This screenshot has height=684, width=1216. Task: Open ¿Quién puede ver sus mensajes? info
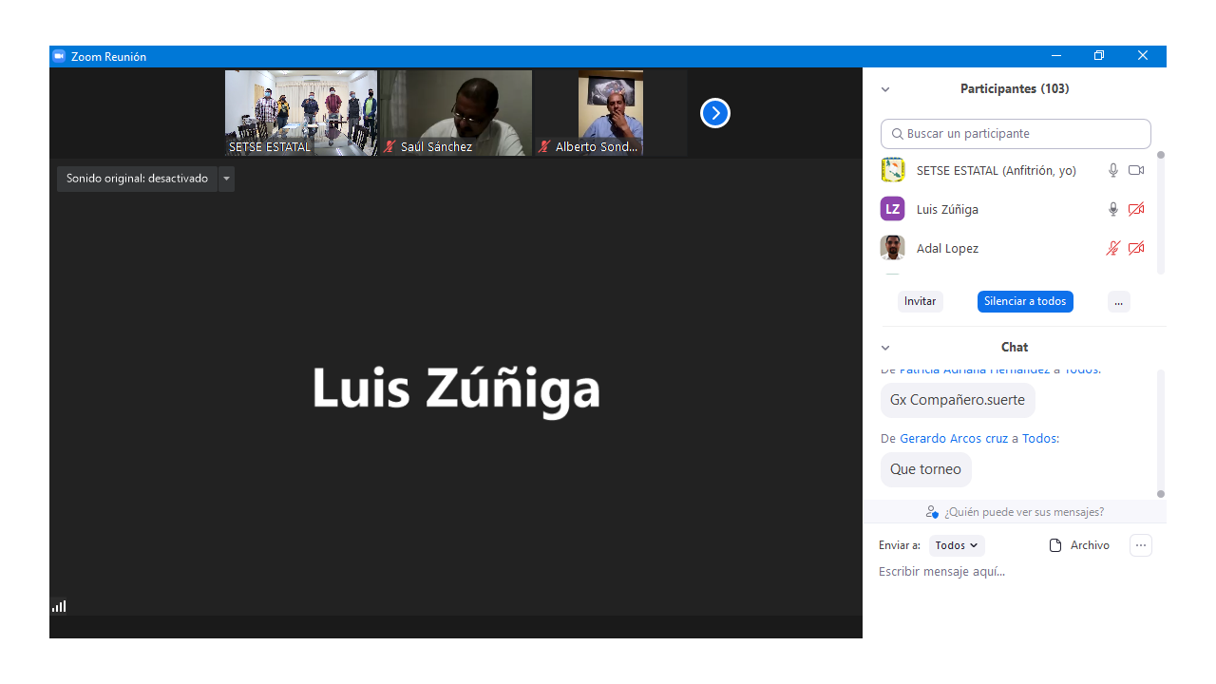click(1024, 512)
